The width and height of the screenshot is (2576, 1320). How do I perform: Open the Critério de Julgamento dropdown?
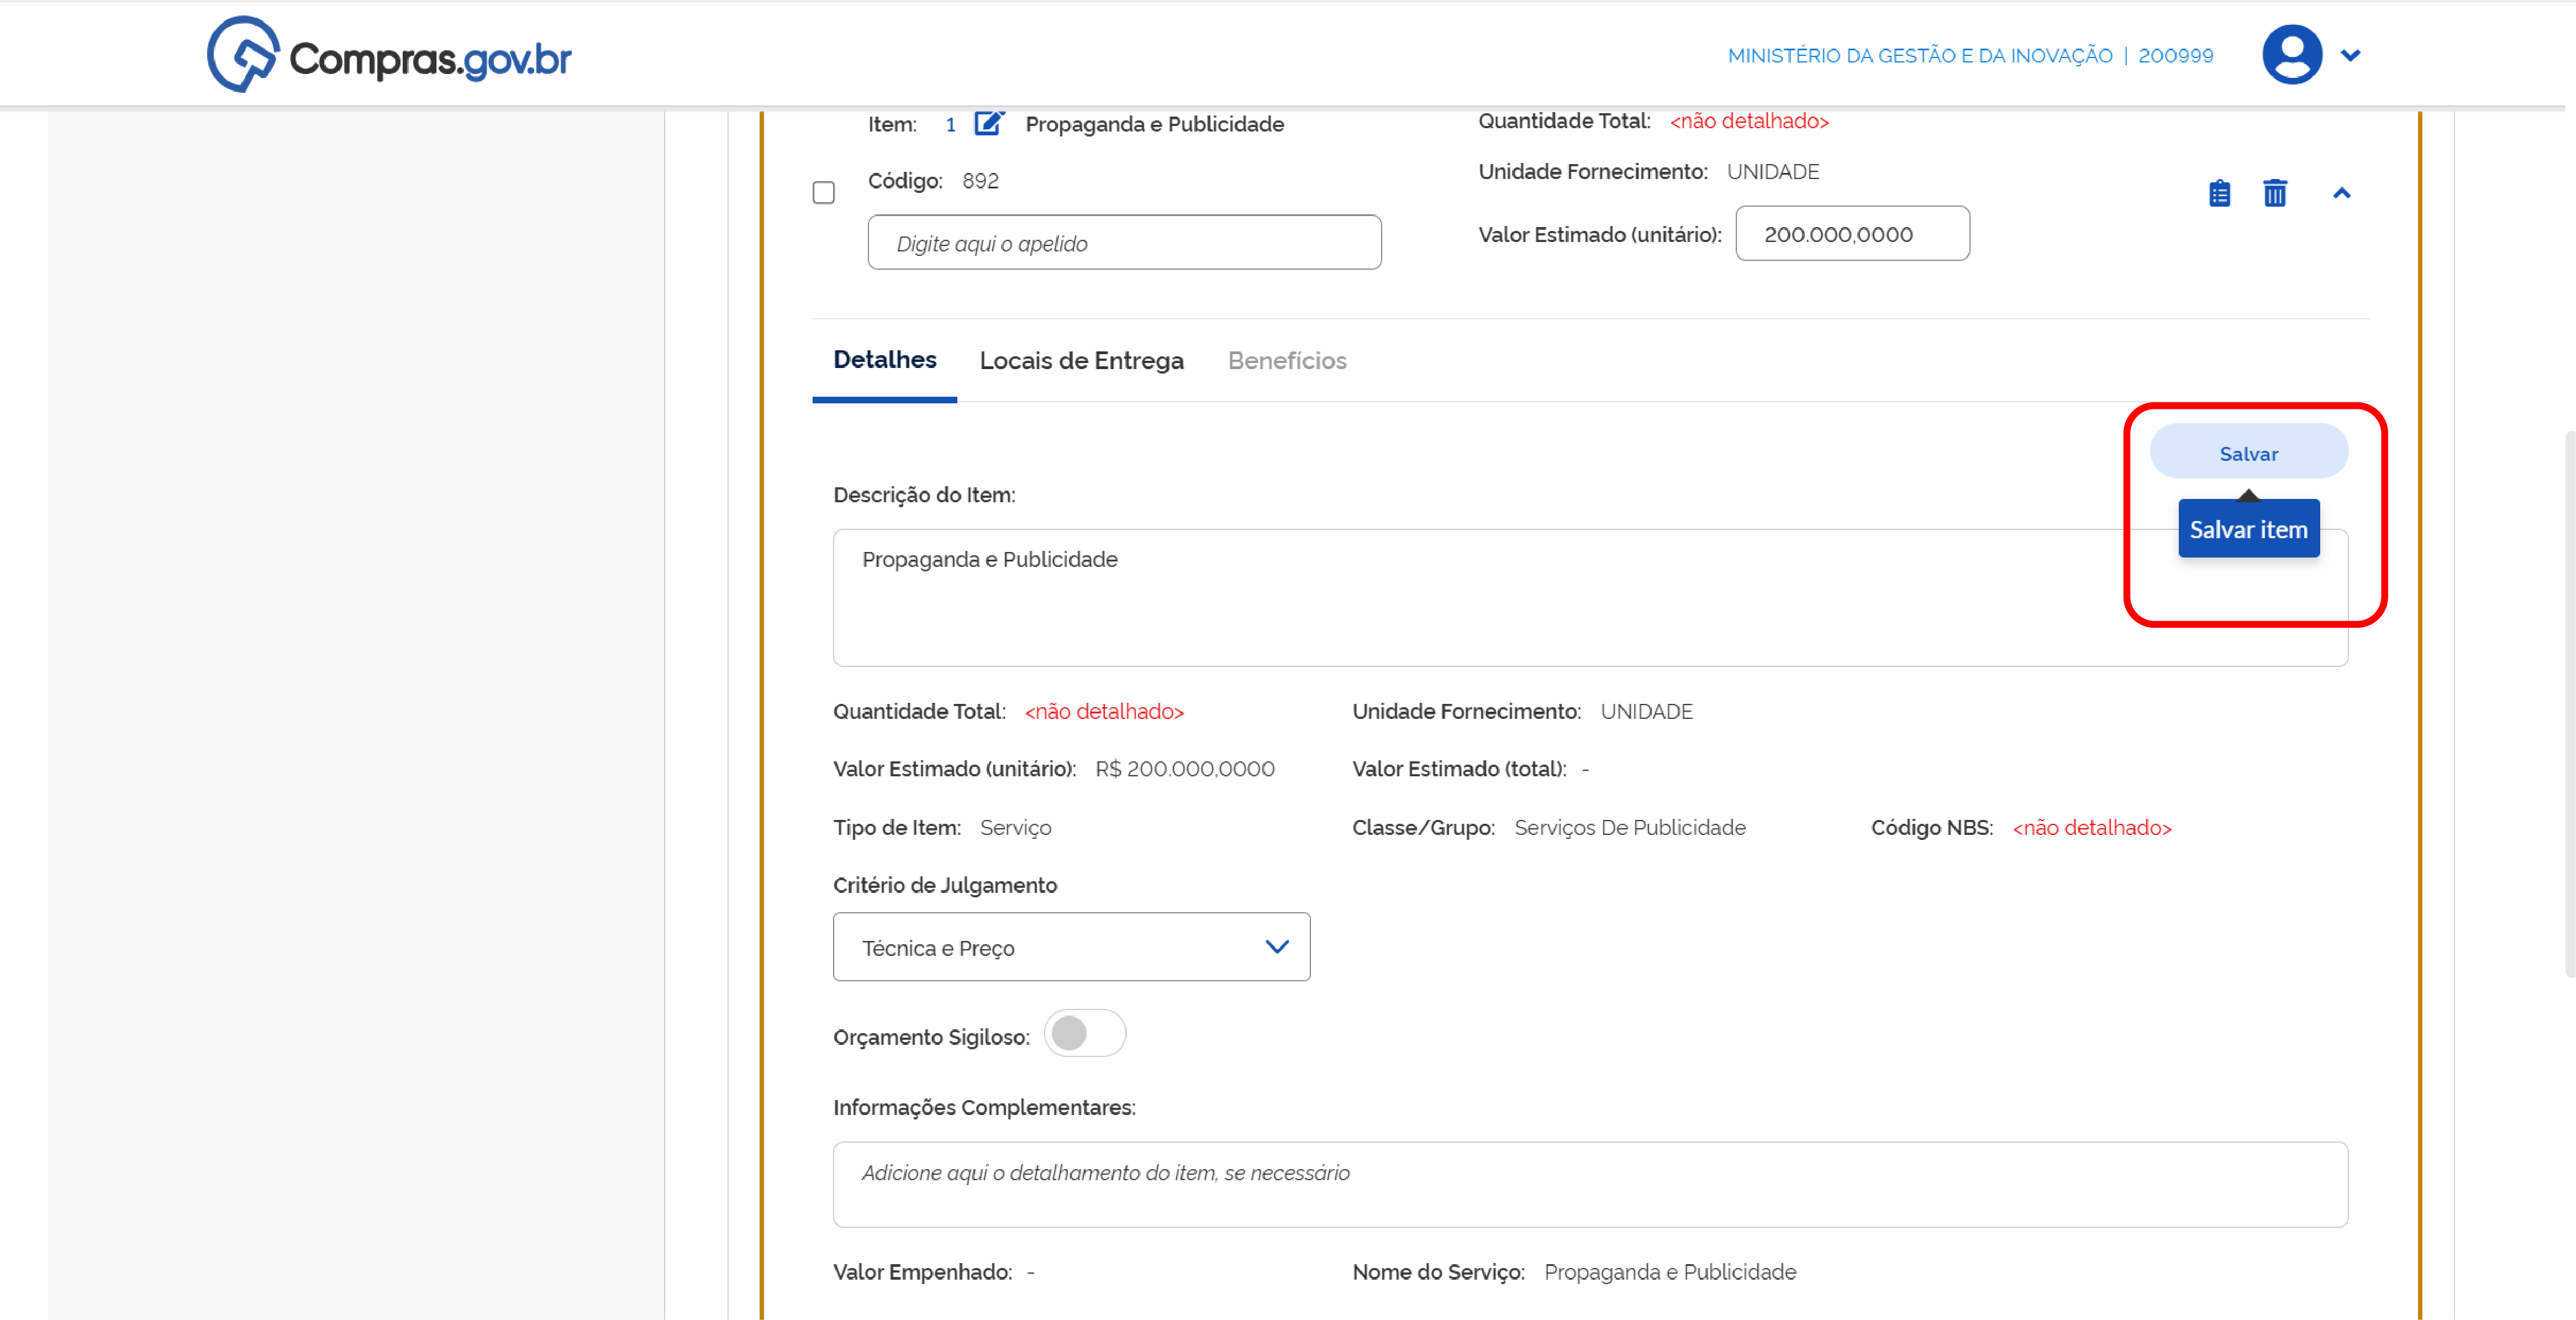(x=1072, y=947)
